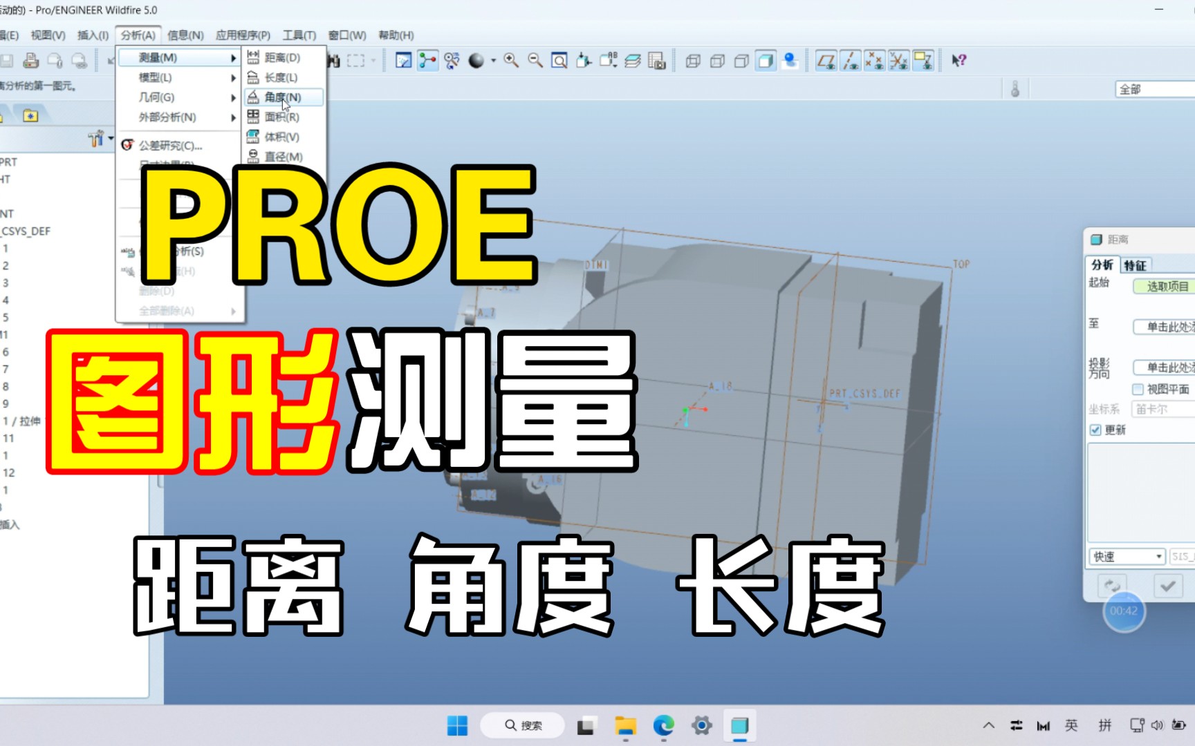Click the Zoom In magnifier icon
This screenshot has width=1195, height=746.
coord(511,61)
